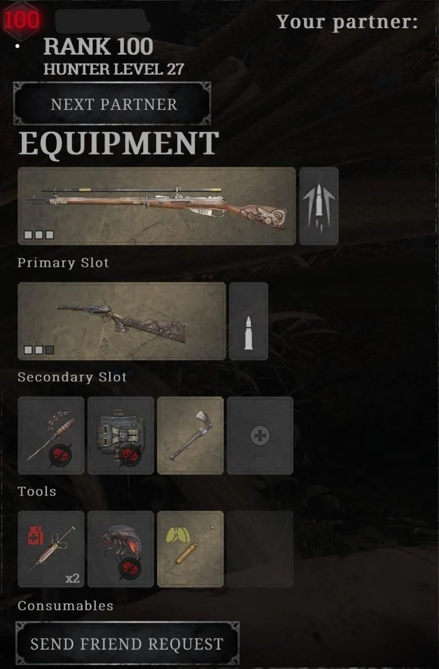Click the secondary weapon slot size squares
This screenshot has height=669, width=439.
[x=39, y=350]
